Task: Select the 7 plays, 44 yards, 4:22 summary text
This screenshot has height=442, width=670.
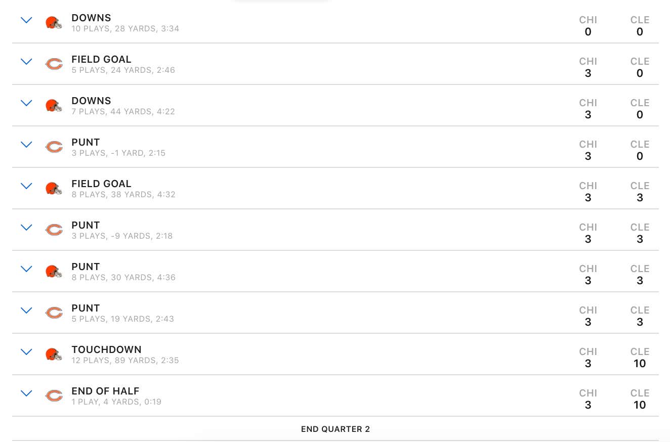Action: 123,112
